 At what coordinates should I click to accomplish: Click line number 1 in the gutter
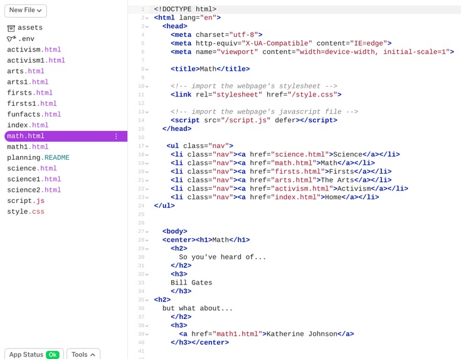(142, 9)
